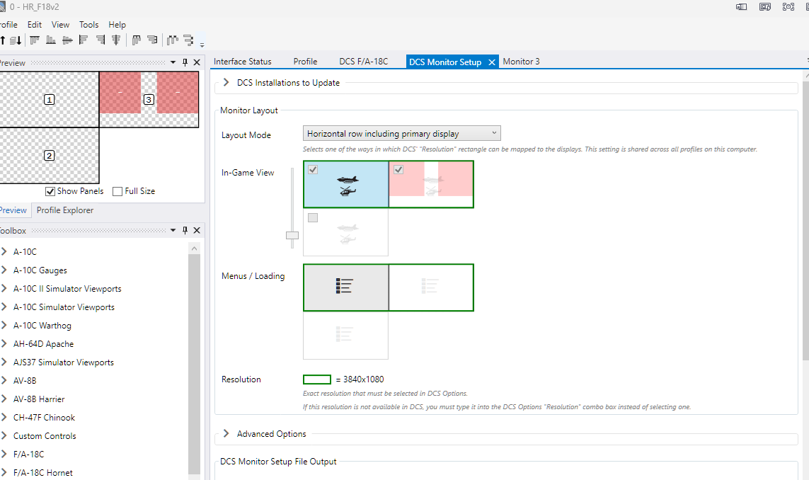Click the align top edges icon
Image resolution: width=809 pixels, height=480 pixels.
(35, 40)
